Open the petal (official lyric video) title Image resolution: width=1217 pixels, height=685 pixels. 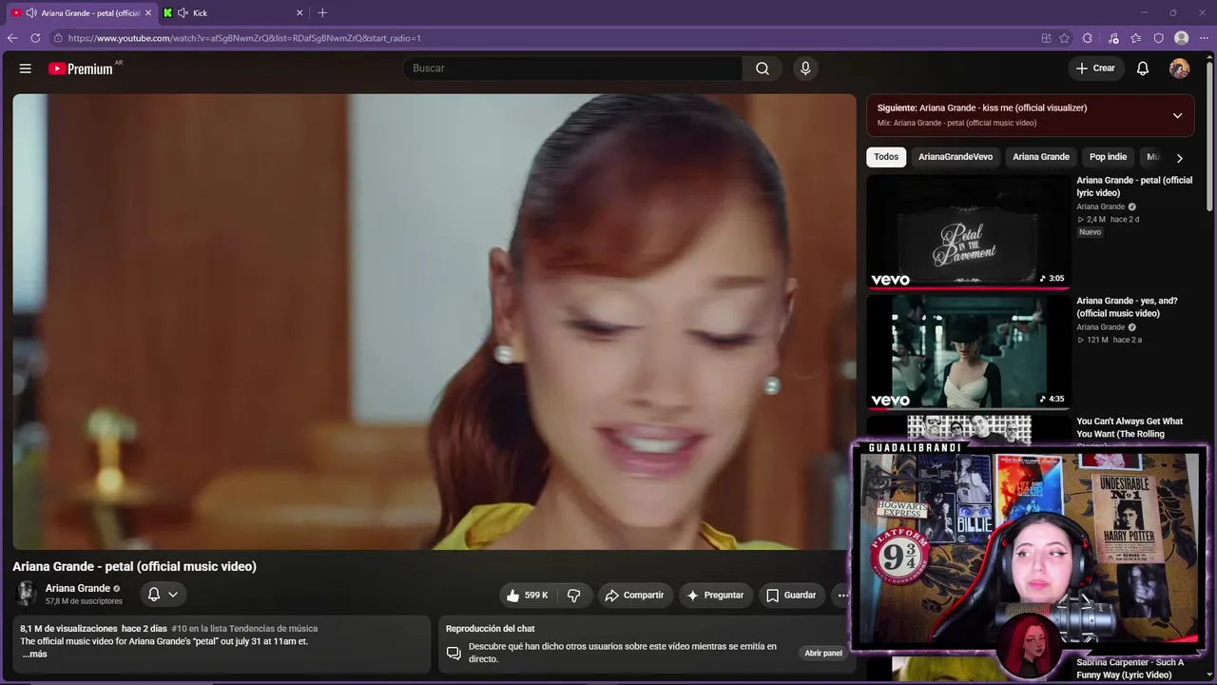tap(1134, 186)
